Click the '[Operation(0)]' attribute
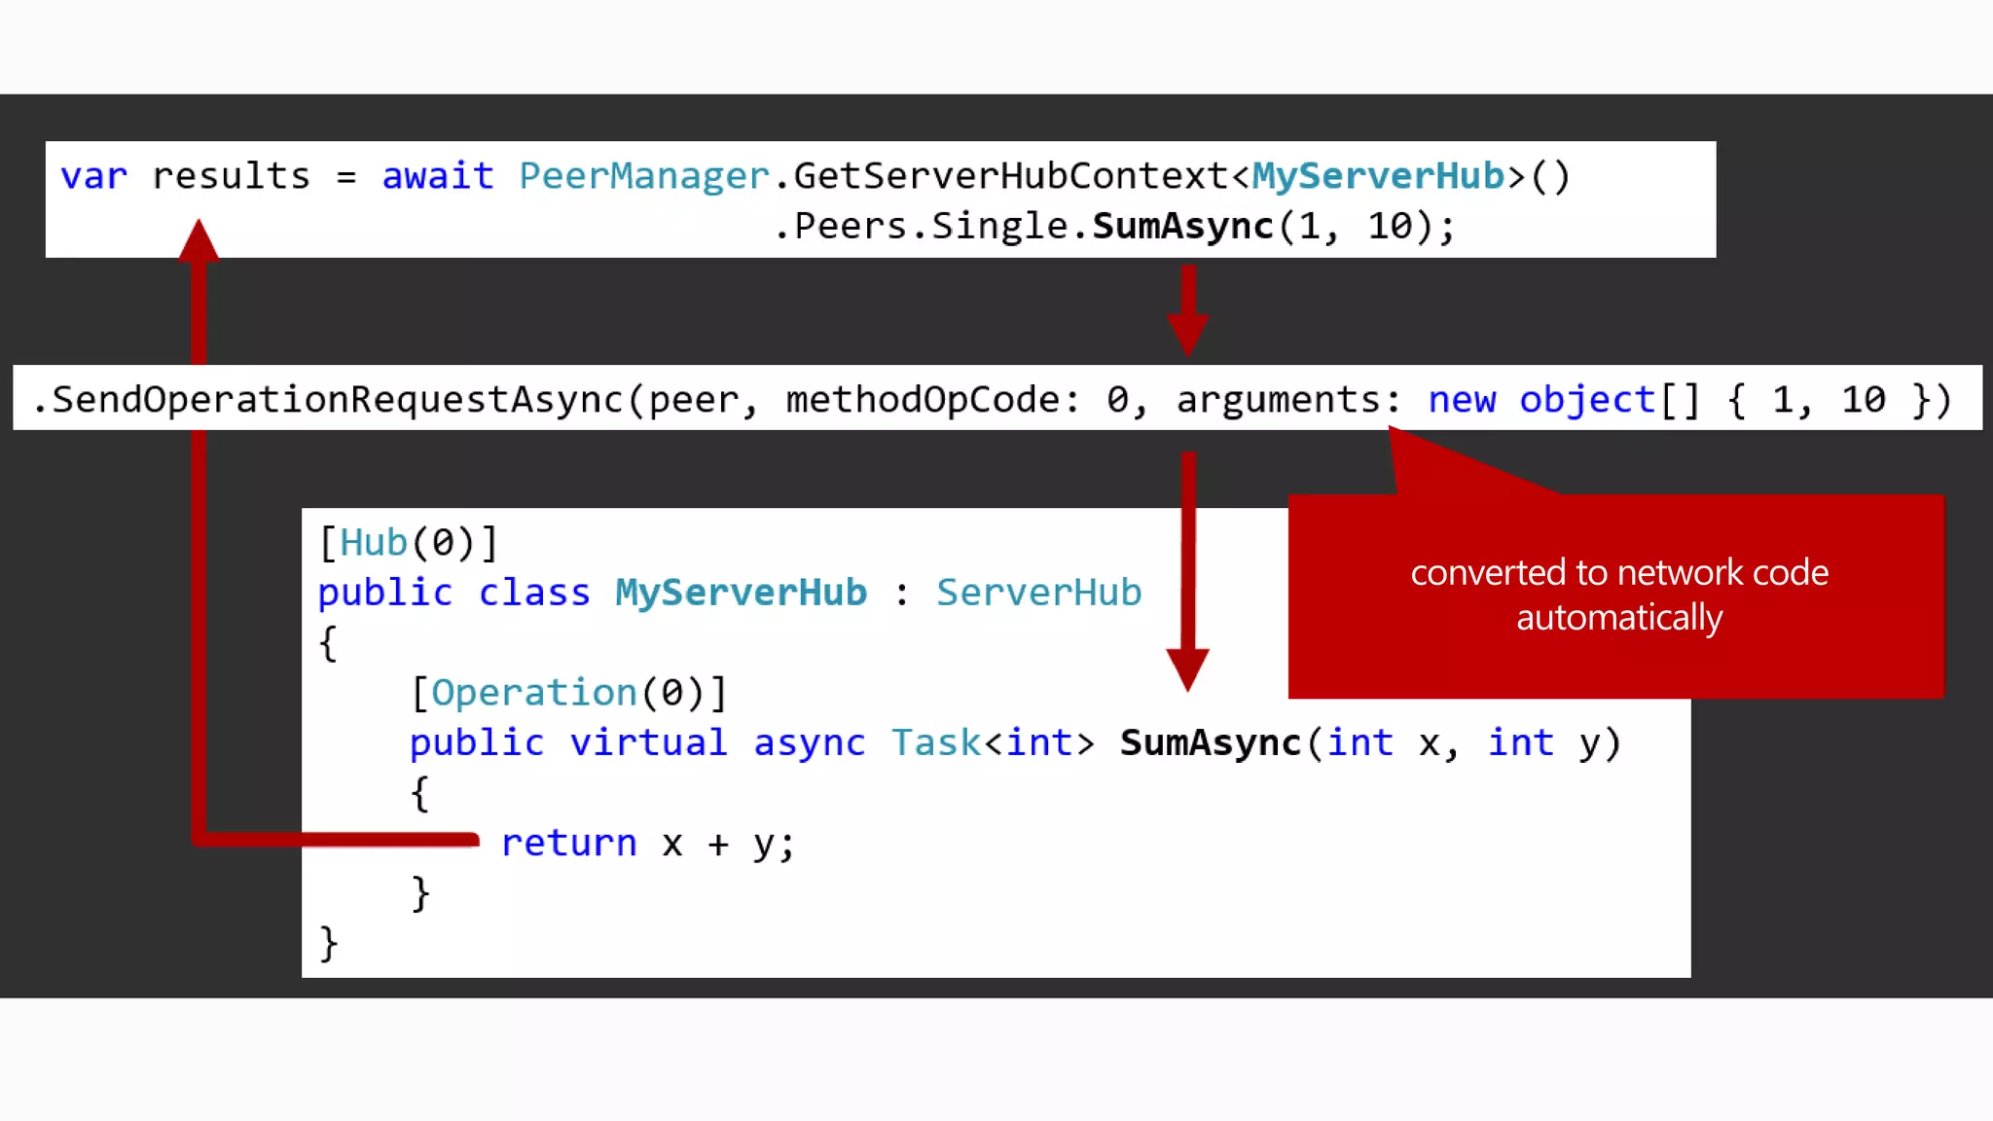This screenshot has width=1993, height=1121. tap(568, 693)
